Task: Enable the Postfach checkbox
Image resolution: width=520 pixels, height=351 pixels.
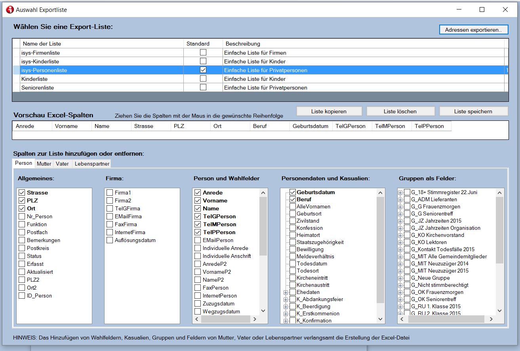Action: tap(22, 232)
